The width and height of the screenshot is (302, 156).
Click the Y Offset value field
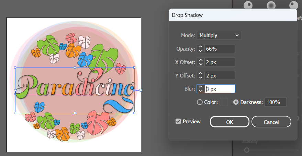point(220,75)
